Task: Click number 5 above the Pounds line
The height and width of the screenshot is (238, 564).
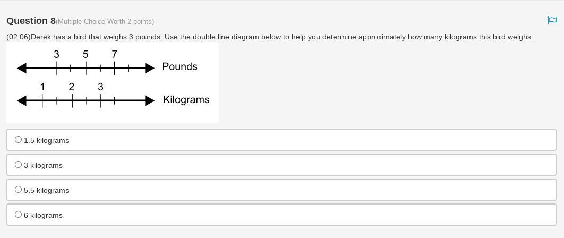Action: point(86,54)
